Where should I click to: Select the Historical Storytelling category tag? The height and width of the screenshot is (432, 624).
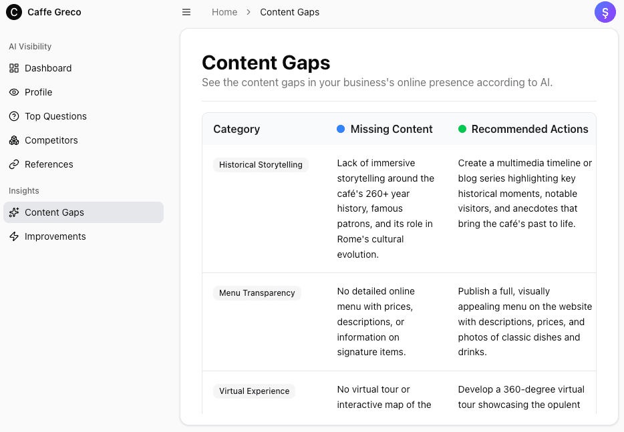point(261,165)
